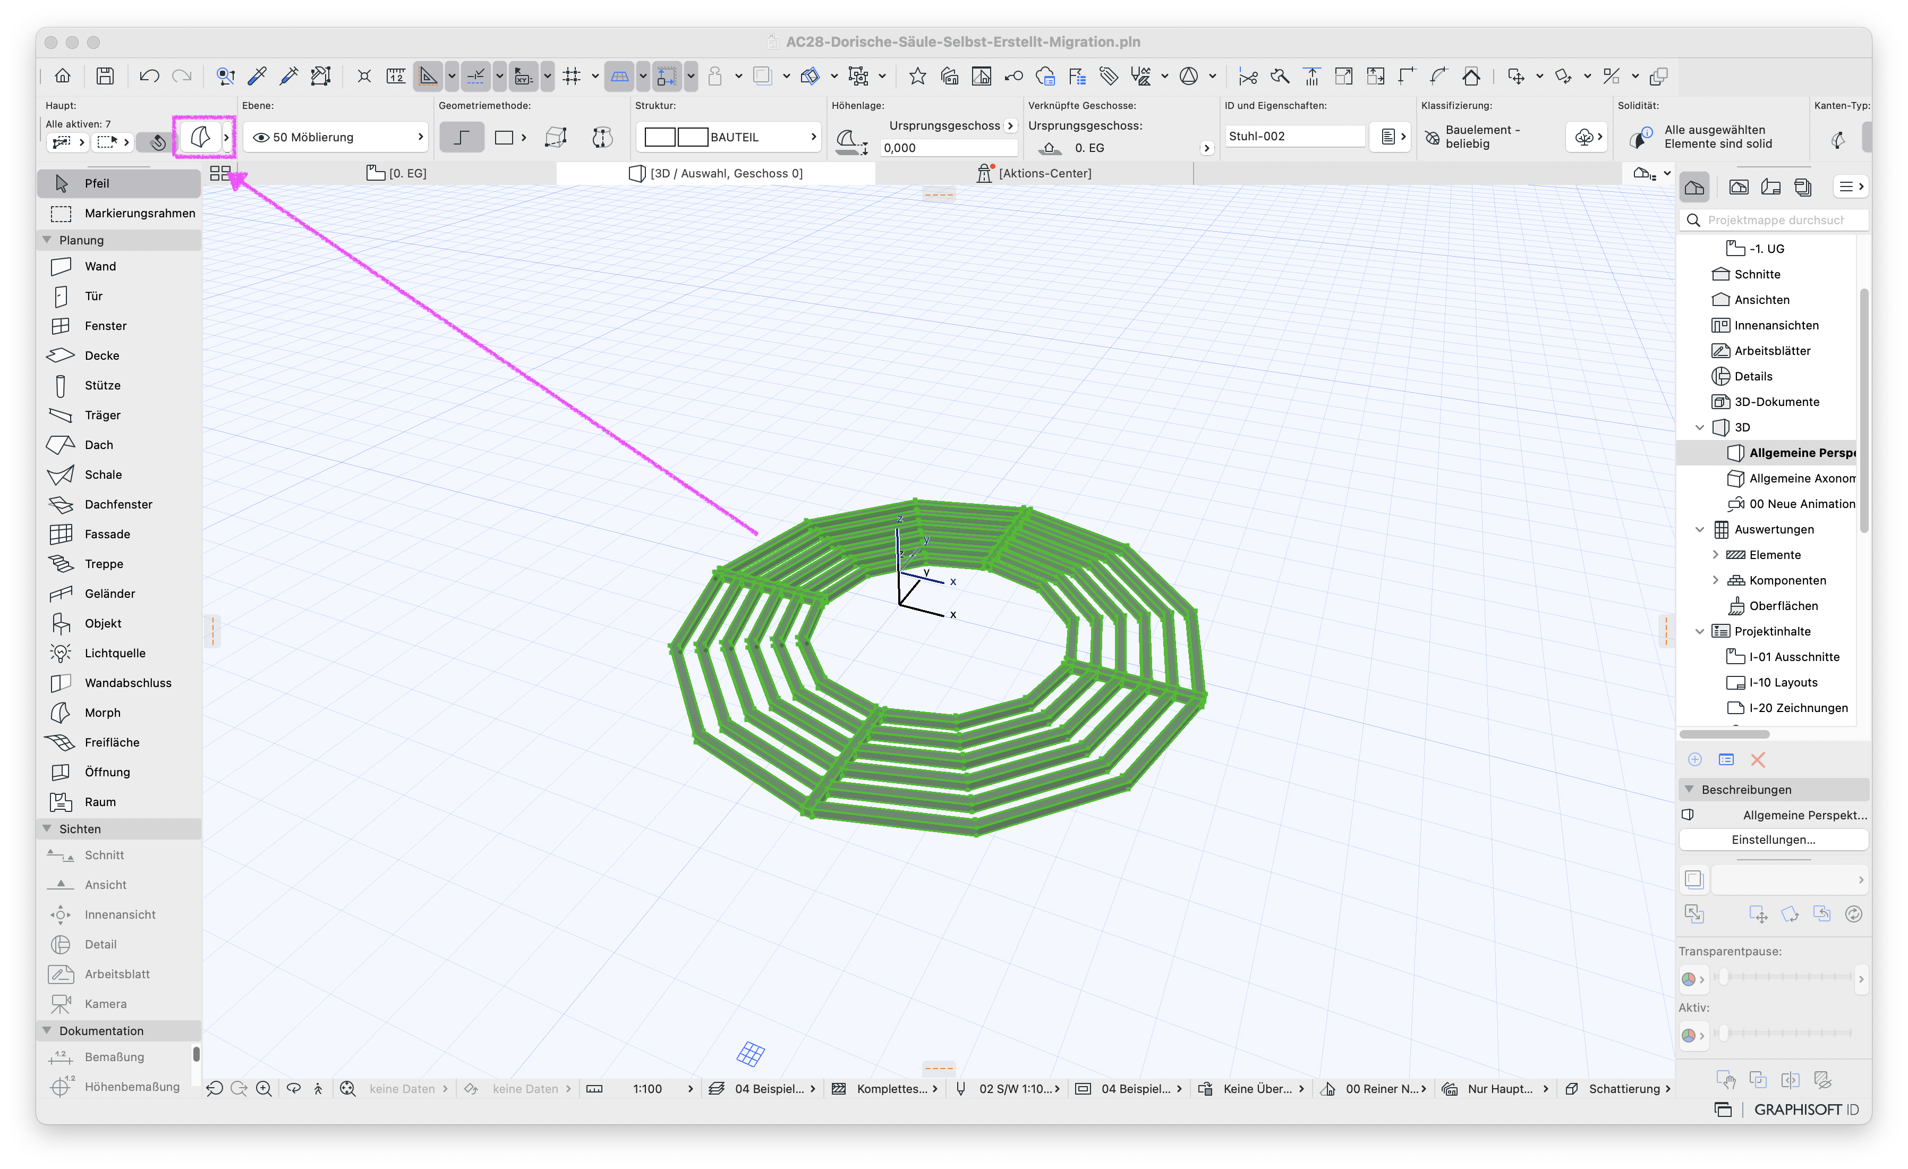The image size is (1908, 1169).
Task: Switch to the [0. EG] tab
Action: point(397,174)
